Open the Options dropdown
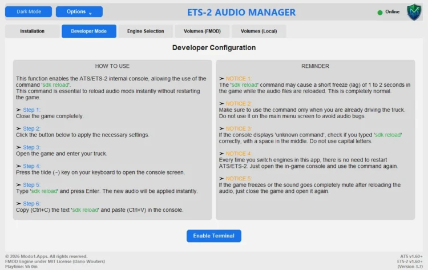428x270 pixels. coord(79,12)
